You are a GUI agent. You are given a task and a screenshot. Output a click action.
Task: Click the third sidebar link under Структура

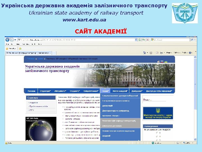(x=32, y=110)
